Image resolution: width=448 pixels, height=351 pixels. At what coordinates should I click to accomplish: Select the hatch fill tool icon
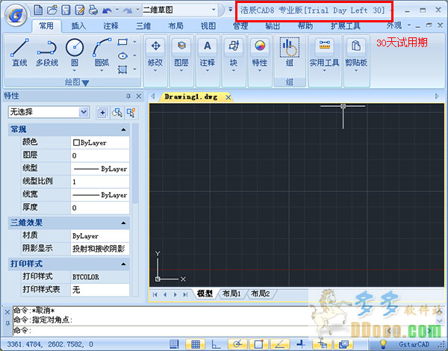click(x=122, y=69)
